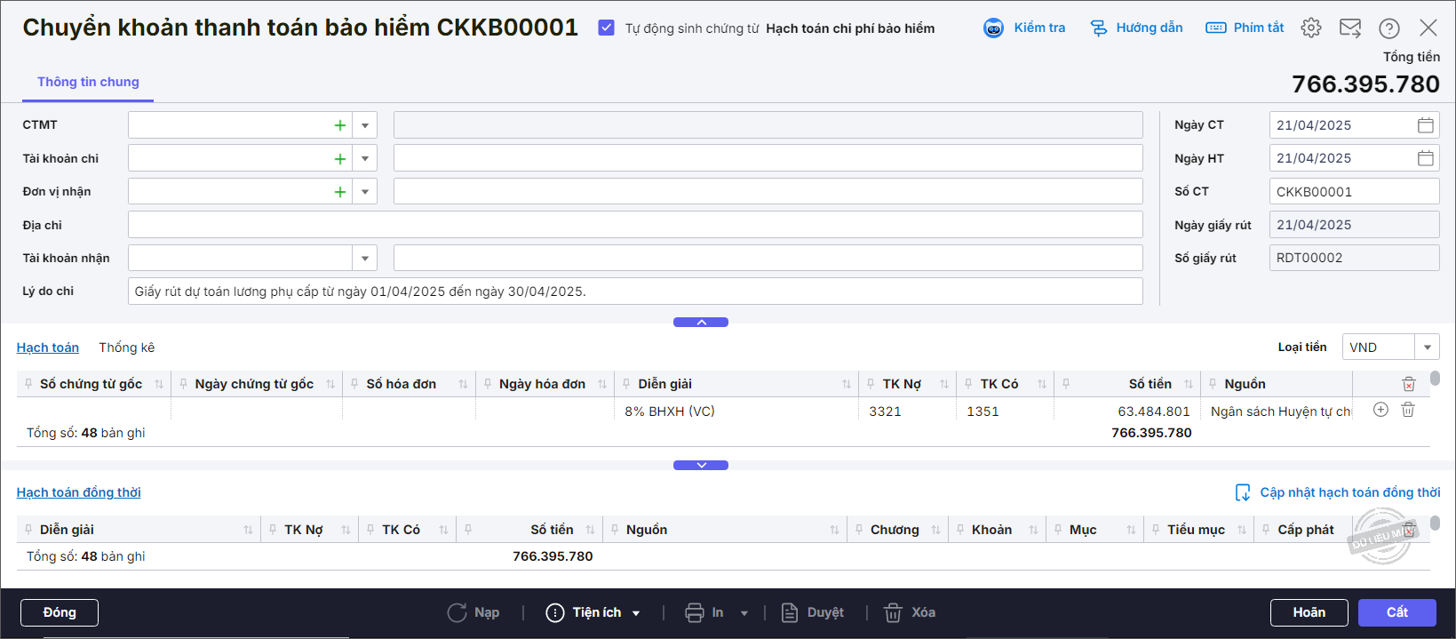Sort by Số chứng từ gốc column
The image size is (1456, 639).
point(159,384)
